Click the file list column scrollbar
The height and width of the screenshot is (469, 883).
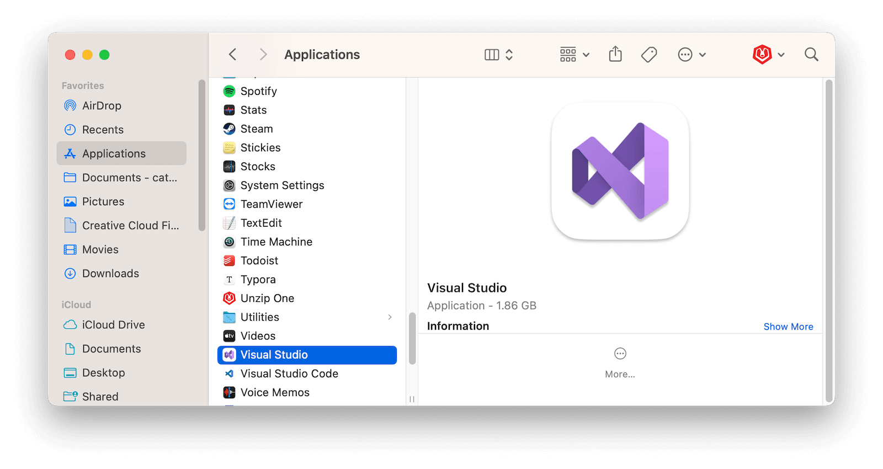(x=412, y=338)
